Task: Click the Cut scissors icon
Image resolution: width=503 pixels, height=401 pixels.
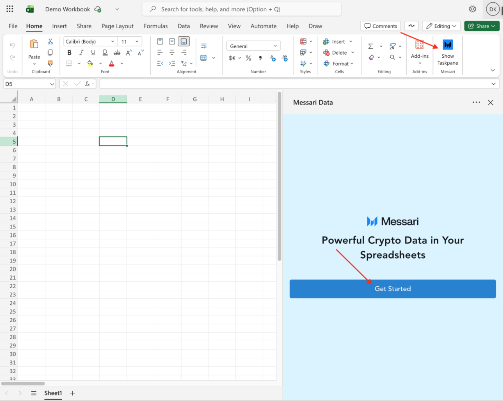Action: [x=50, y=41]
